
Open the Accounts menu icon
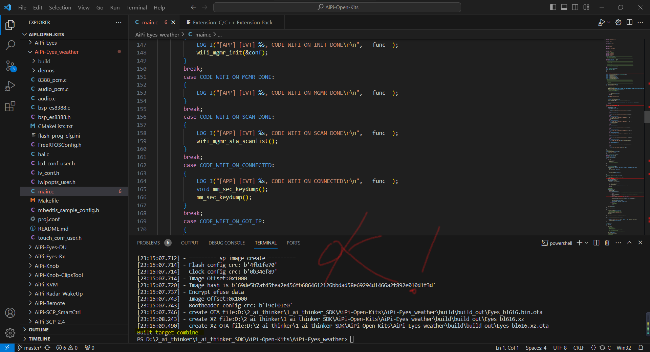coord(10,313)
